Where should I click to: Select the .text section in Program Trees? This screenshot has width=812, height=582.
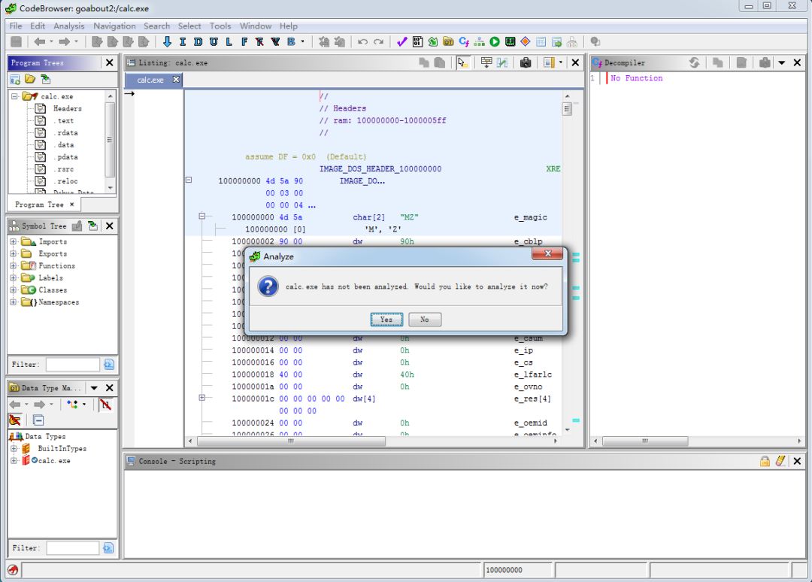pos(65,120)
